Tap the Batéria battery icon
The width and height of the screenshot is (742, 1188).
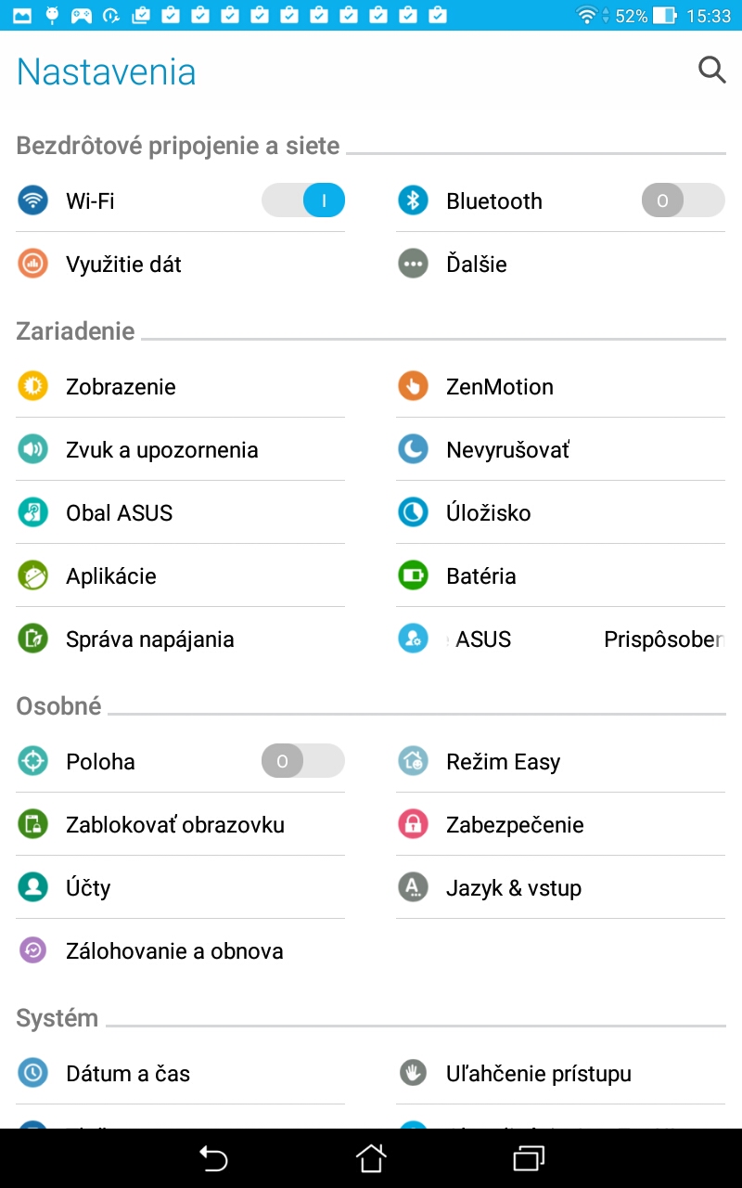413,575
